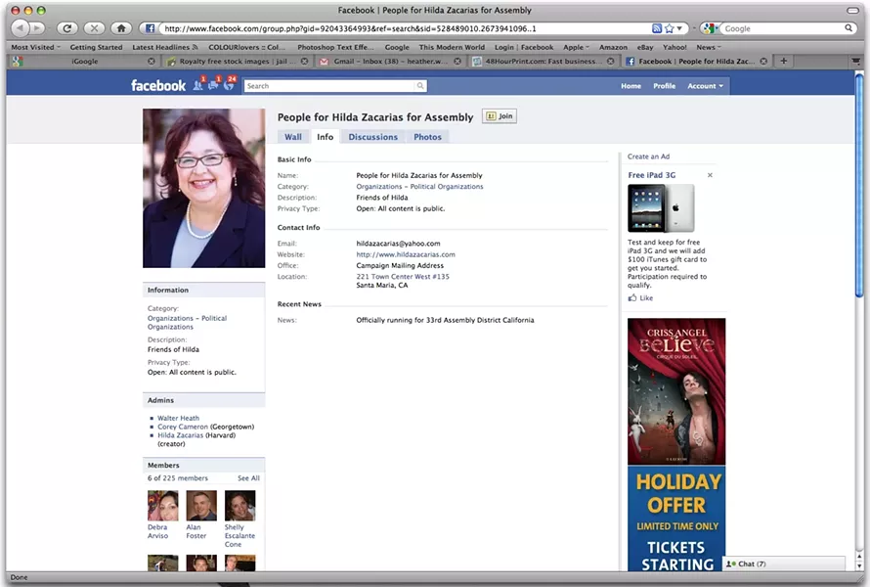Expand the News bookmarks folder
Screen dimensions: 870x587
[709, 47]
